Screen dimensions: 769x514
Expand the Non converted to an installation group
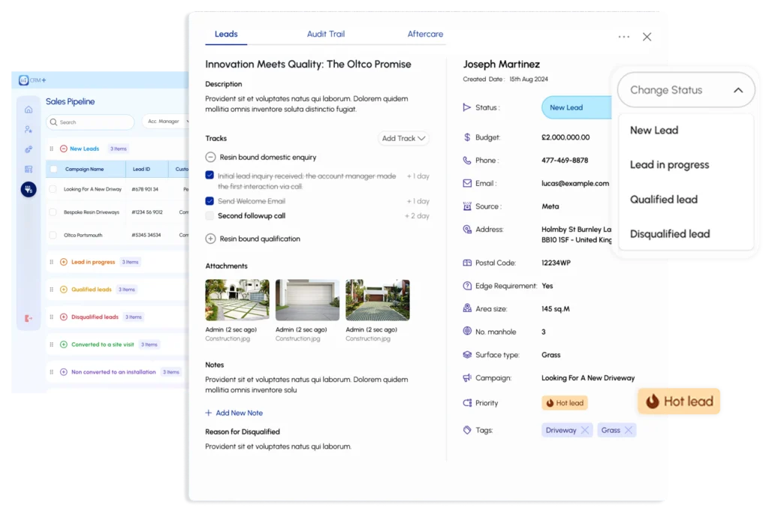click(64, 372)
